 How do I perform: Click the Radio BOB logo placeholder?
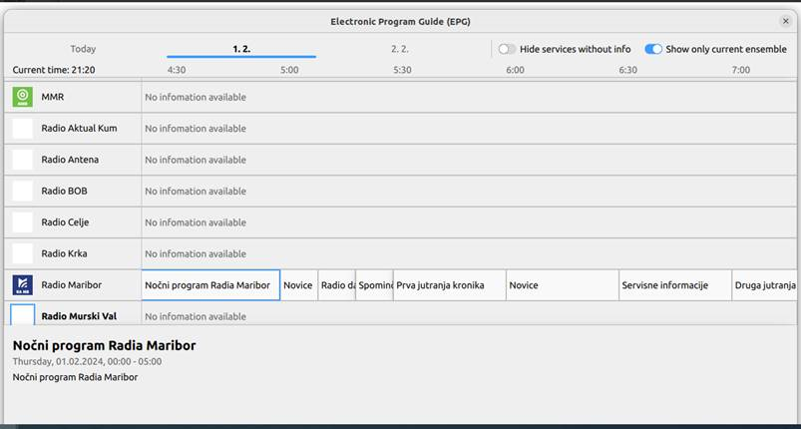pyautogui.click(x=23, y=191)
